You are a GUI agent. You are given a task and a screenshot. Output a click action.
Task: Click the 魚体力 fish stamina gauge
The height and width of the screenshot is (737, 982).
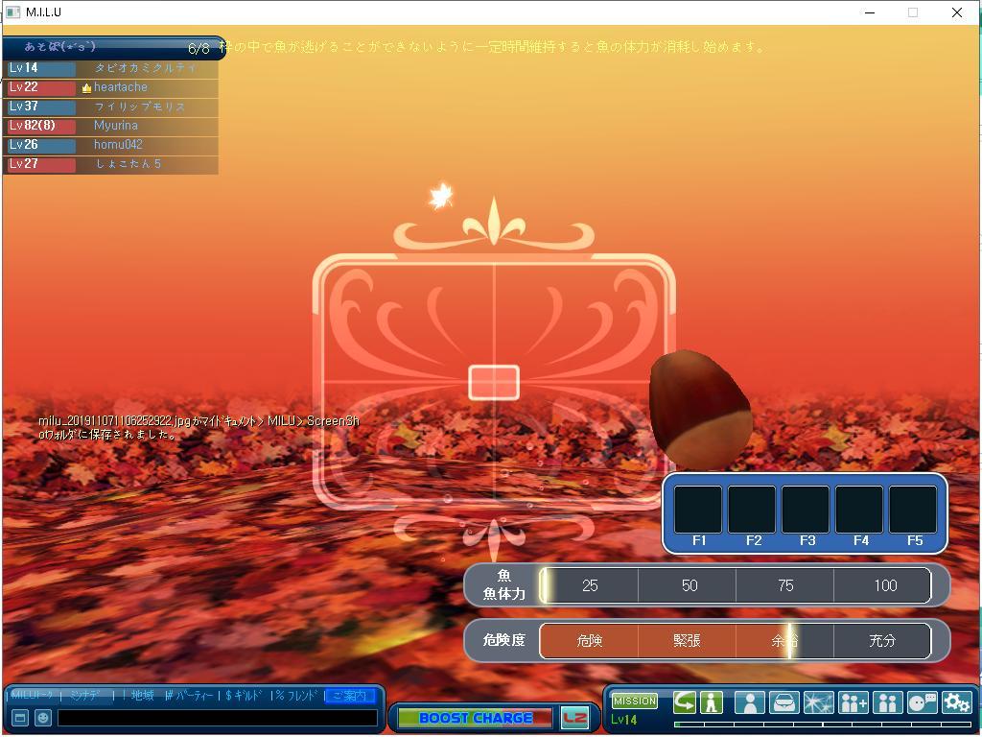point(736,585)
